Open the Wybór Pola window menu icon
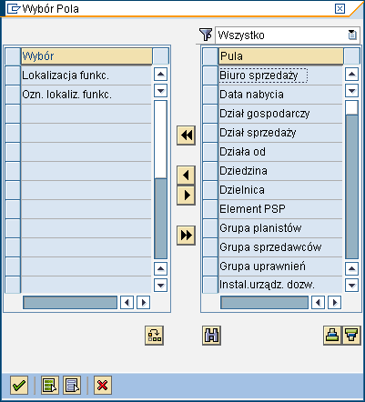The image size is (365, 402). point(13,9)
